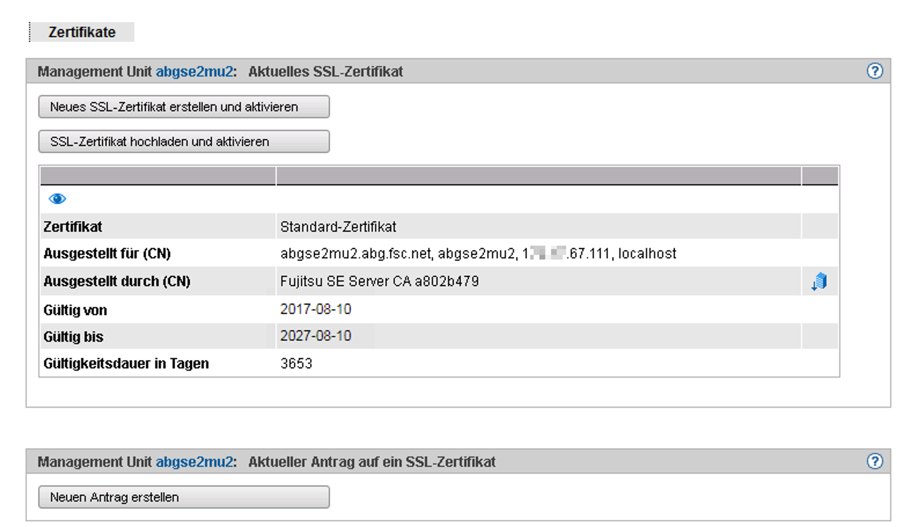Click the 'Aktuelles SSL-Zertifikat' panel title
Image resolution: width=897 pixels, height=527 pixels.
click(x=326, y=71)
